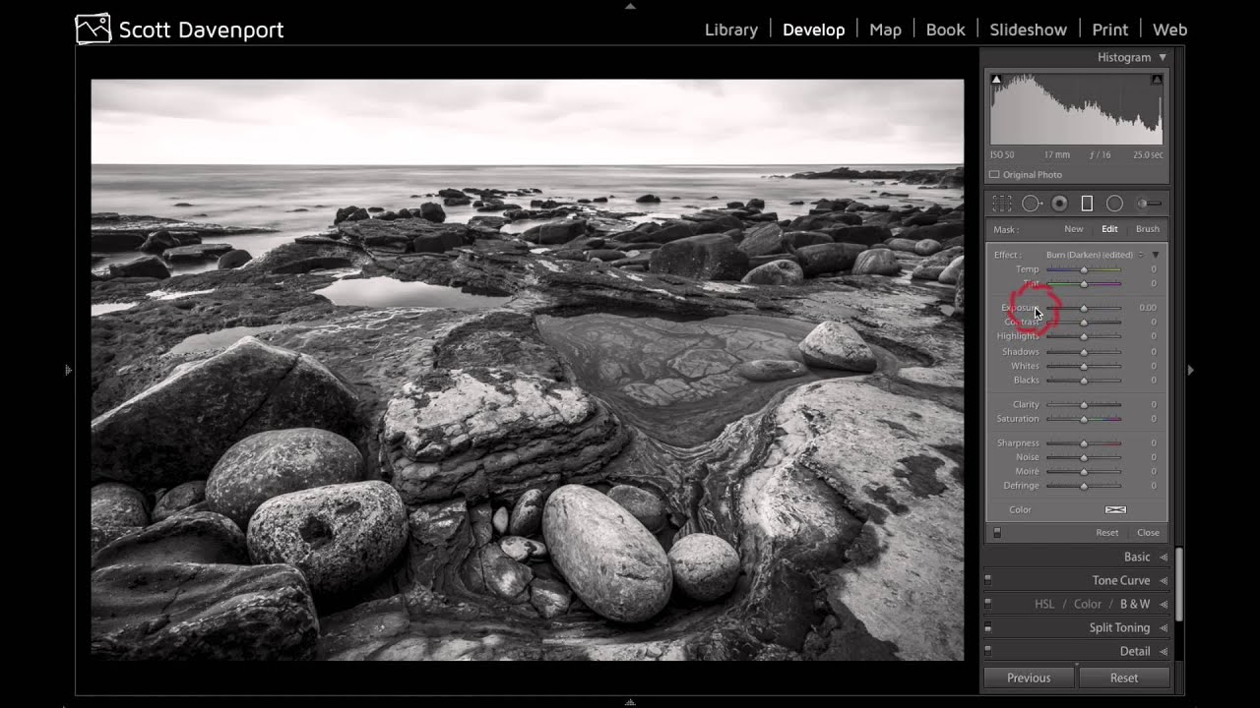Click the Shadows slider handle
The image size is (1260, 708).
1084,352
